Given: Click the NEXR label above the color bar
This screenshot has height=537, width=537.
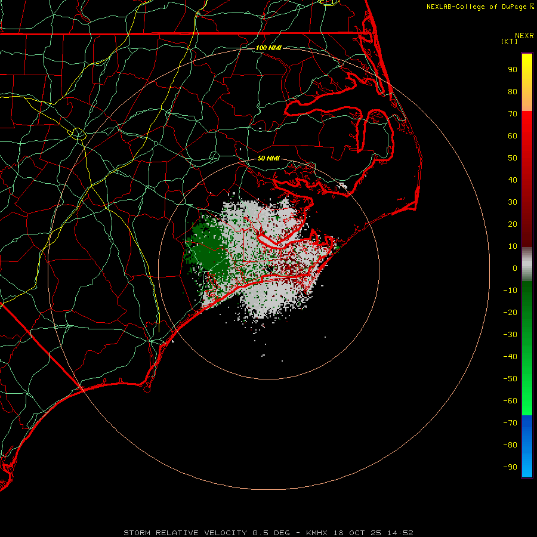Looking at the screenshot, I should [x=524, y=36].
